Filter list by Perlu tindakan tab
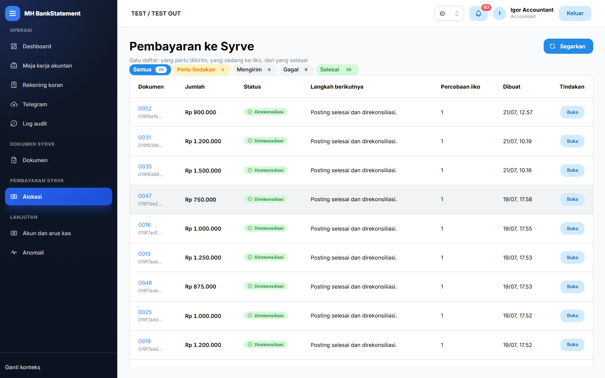Viewport: 605px width, 378px height. pos(202,70)
